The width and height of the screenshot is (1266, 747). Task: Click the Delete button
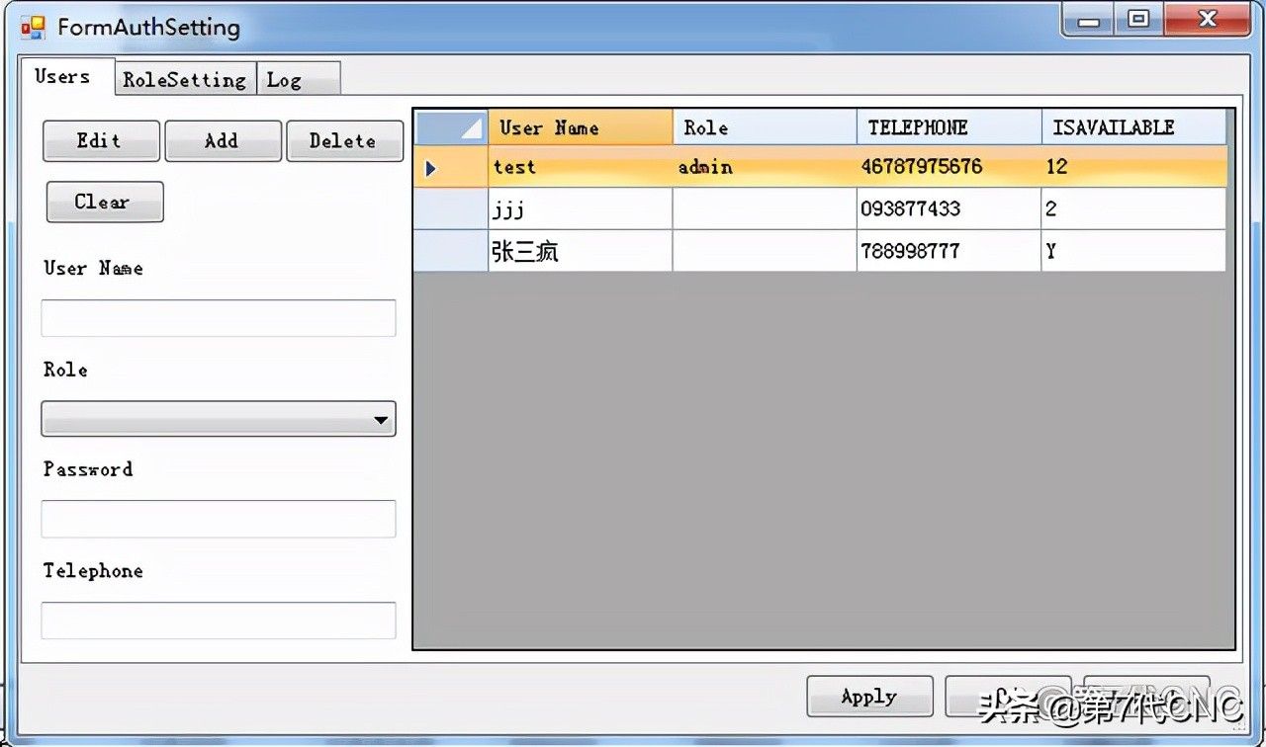pyautogui.click(x=344, y=141)
